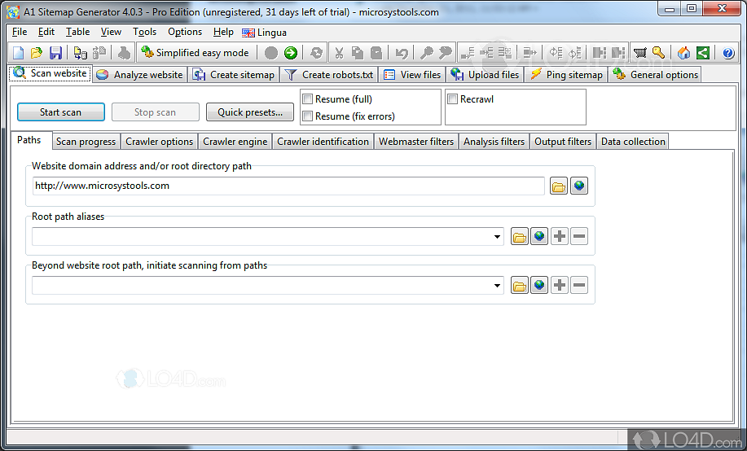Open the Table menu
The height and width of the screenshot is (451, 747).
pos(77,32)
